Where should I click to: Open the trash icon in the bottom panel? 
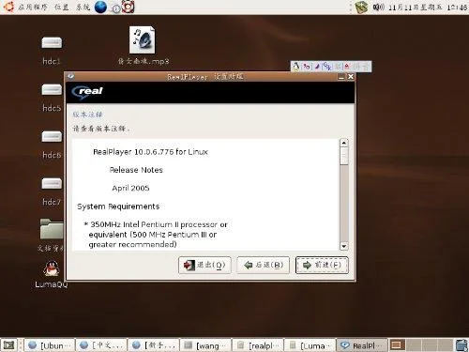tap(461, 345)
